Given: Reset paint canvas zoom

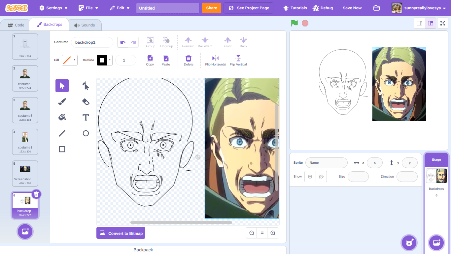Looking at the screenshot, I should click(x=262, y=233).
